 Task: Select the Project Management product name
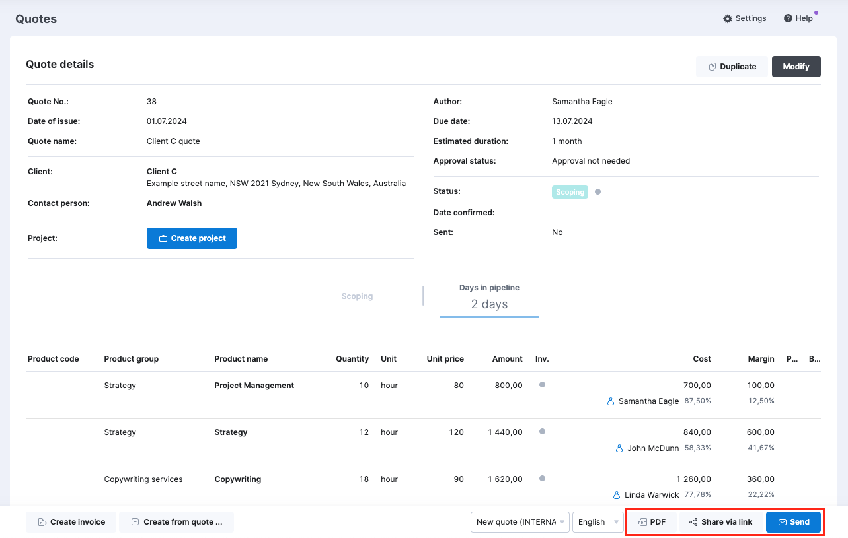[254, 386]
